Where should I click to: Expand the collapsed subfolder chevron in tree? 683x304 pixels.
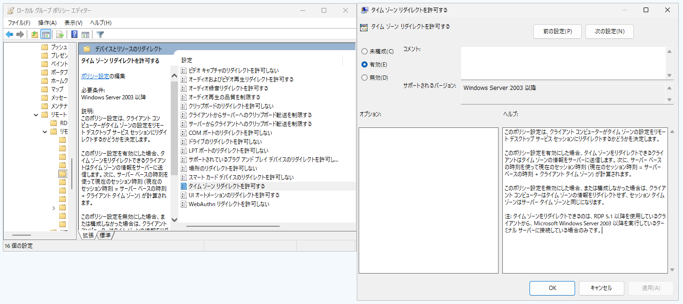pyautogui.click(x=54, y=208)
